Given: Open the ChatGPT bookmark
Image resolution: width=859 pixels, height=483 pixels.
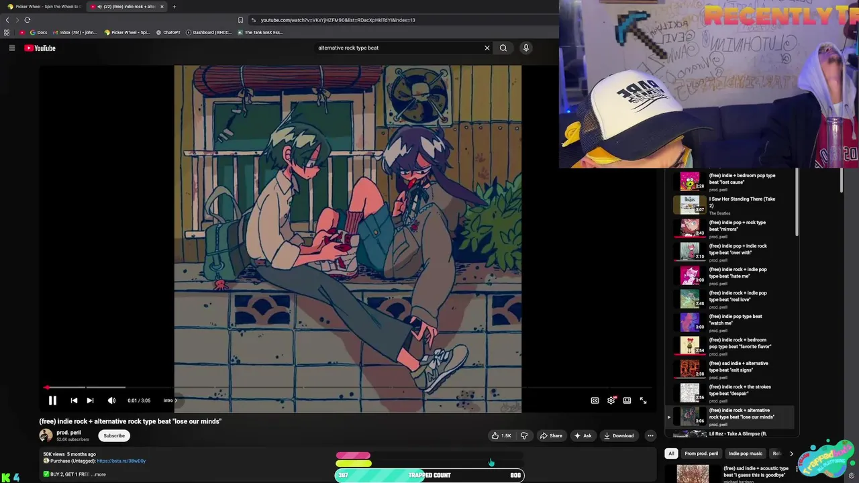Looking at the screenshot, I should pyautogui.click(x=168, y=32).
